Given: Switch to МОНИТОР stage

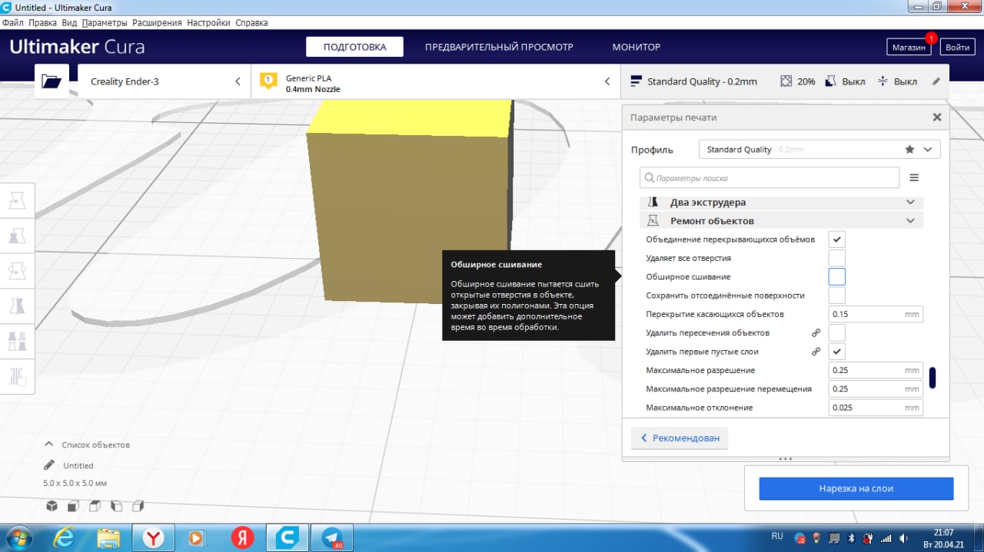Looking at the screenshot, I should (636, 47).
